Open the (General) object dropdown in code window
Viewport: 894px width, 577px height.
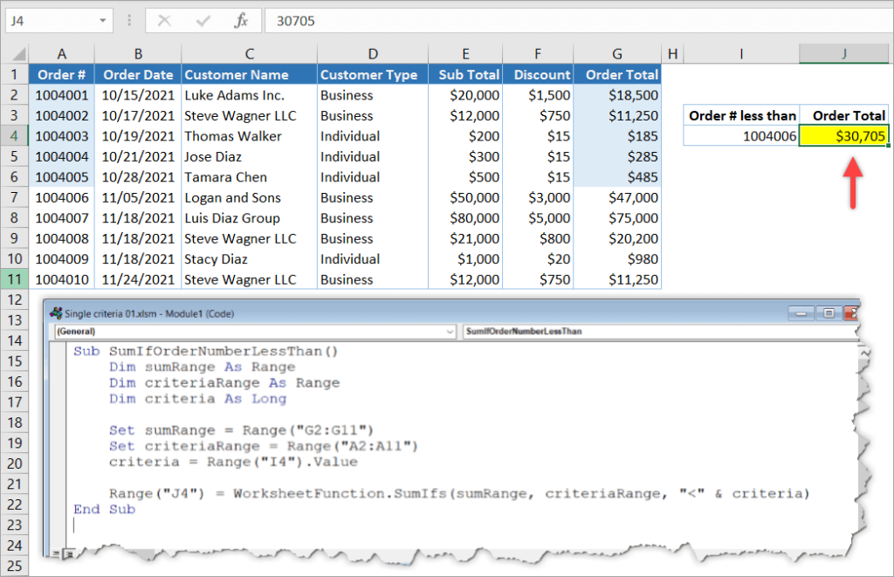click(256, 331)
